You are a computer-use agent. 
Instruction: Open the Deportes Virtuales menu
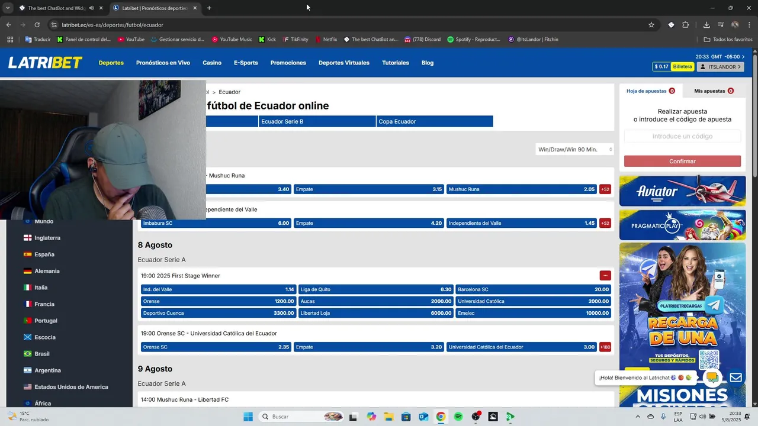(344, 63)
